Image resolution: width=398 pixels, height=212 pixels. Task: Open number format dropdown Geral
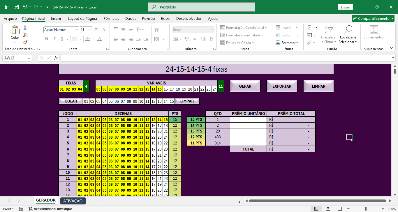pyautogui.click(x=212, y=30)
